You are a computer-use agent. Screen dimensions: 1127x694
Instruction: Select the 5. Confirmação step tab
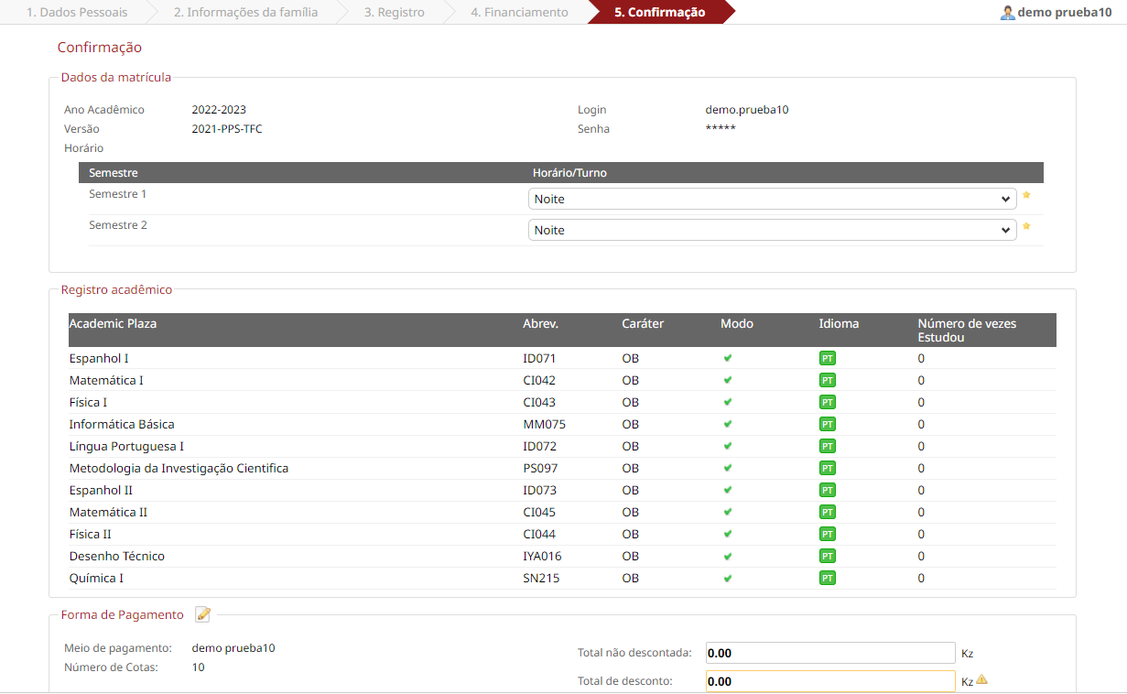point(659,13)
